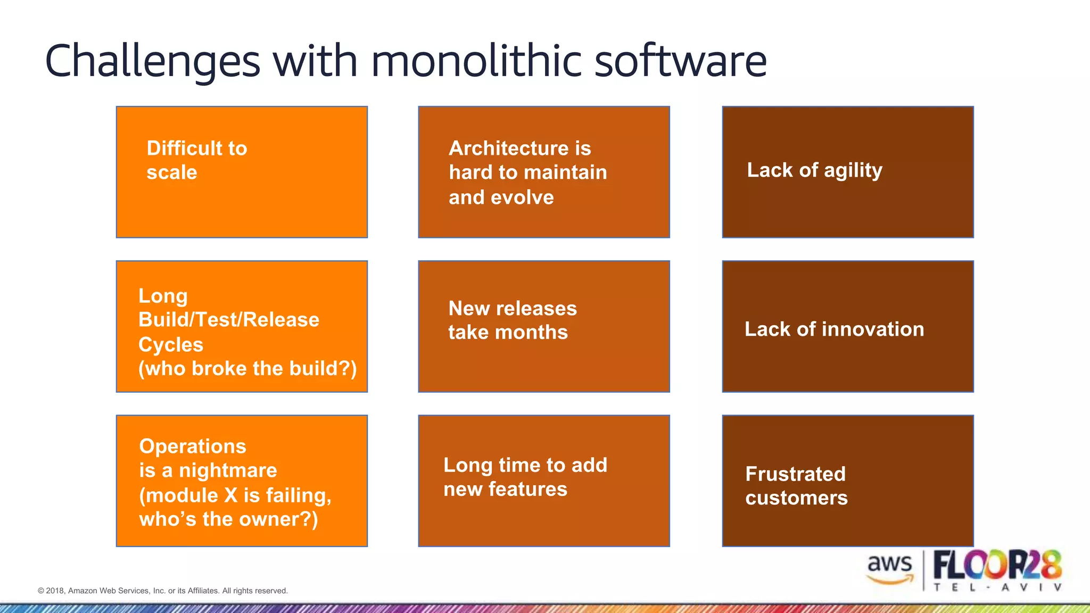Select 'New releases take months' box

click(x=543, y=326)
